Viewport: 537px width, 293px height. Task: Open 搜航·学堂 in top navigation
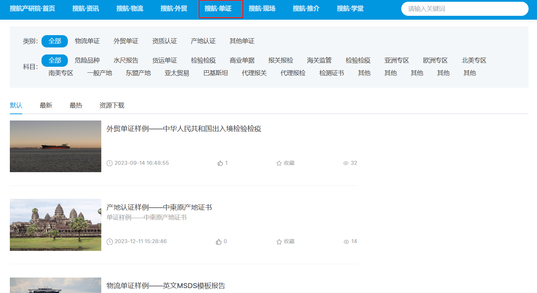[350, 9]
